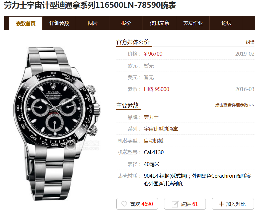Screen dimensions: 255x215
Task: Click the 喜欢 4690 button
Action: click(x=137, y=204)
